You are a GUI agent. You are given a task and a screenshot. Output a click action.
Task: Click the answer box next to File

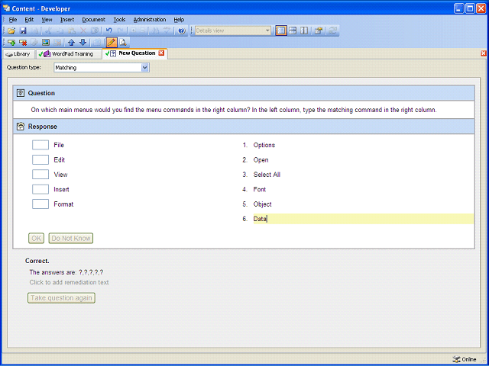tap(40, 145)
